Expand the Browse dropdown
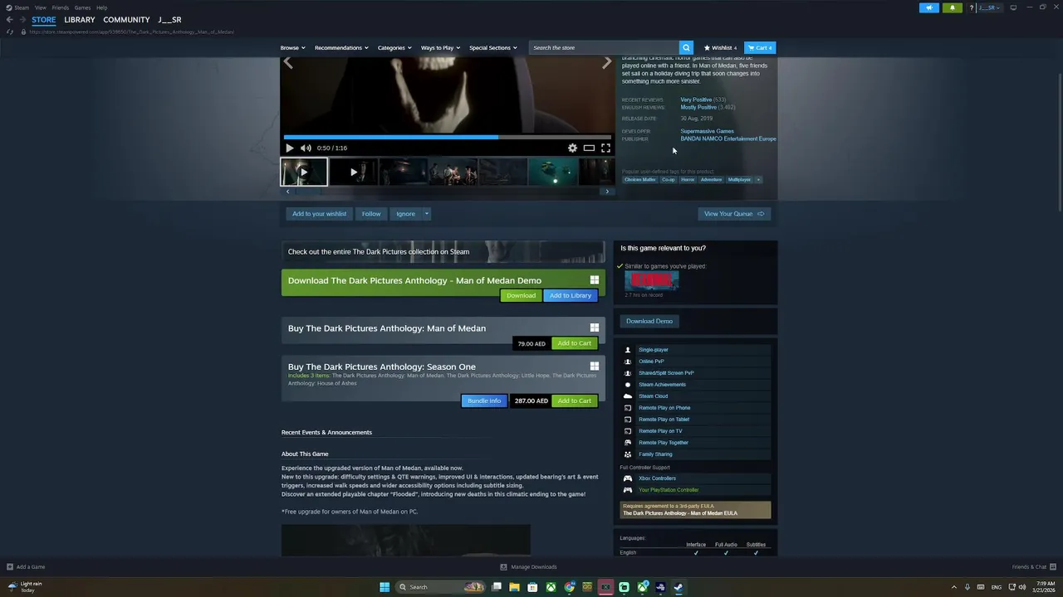 pyautogui.click(x=292, y=47)
